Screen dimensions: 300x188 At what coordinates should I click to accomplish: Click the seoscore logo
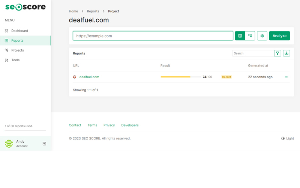pos(25,7)
